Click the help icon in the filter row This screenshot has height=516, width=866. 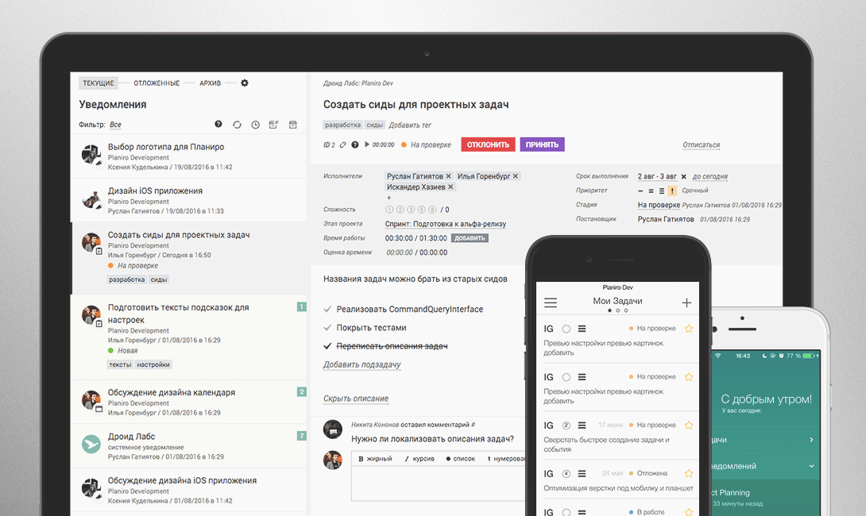(218, 124)
